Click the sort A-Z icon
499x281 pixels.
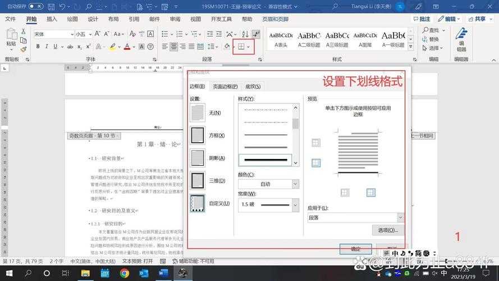point(245,34)
